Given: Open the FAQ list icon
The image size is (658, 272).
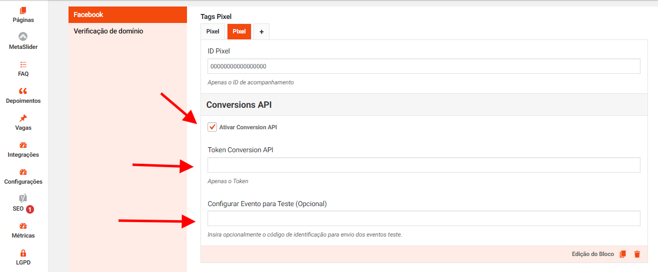Looking at the screenshot, I should click(23, 64).
